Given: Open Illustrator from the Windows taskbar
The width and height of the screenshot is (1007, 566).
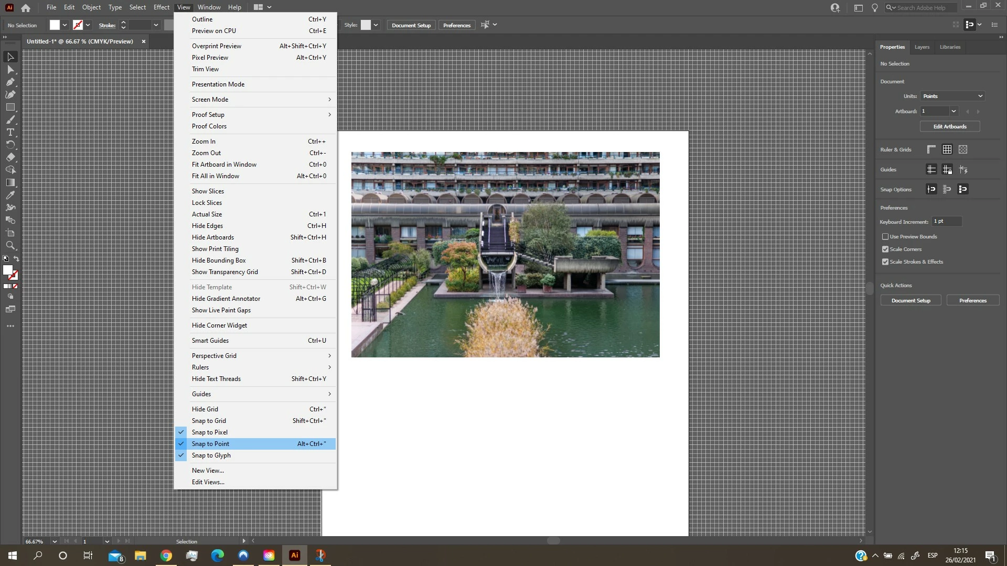Looking at the screenshot, I should coord(294,556).
